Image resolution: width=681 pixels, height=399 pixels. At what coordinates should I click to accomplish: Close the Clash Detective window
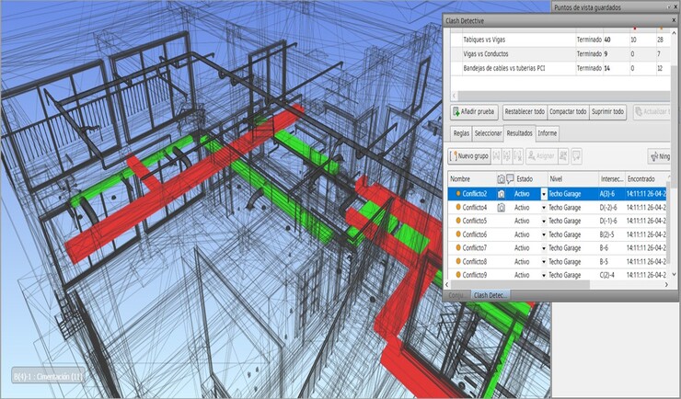click(674, 20)
